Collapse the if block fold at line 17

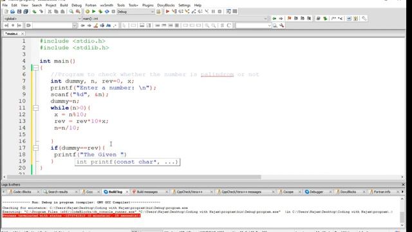coord(36,148)
